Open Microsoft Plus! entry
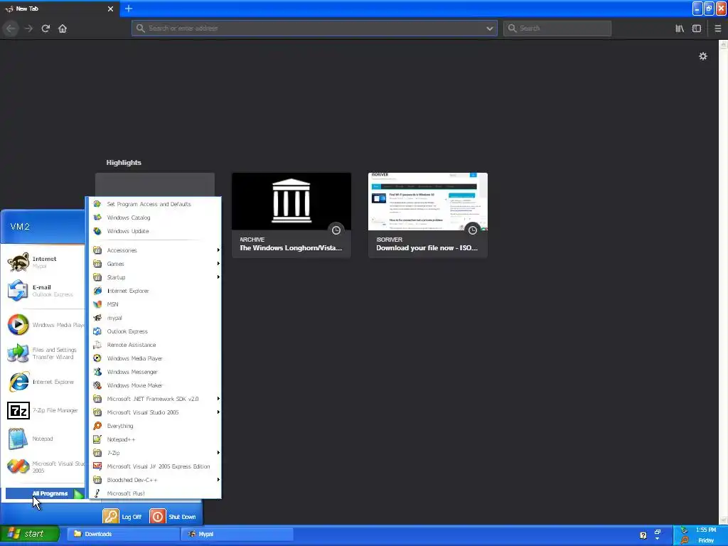728x546 pixels. (x=155, y=493)
